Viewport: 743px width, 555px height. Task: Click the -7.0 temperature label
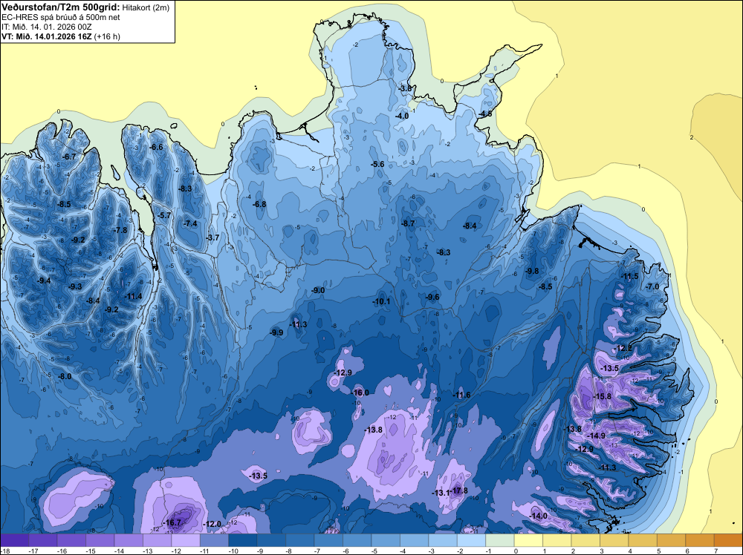coord(652,286)
